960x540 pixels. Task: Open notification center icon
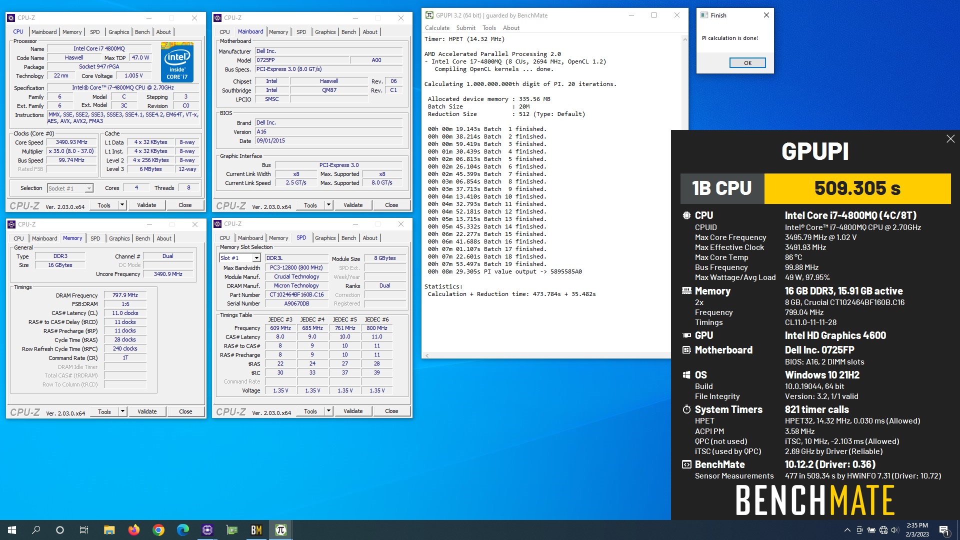[x=944, y=530]
